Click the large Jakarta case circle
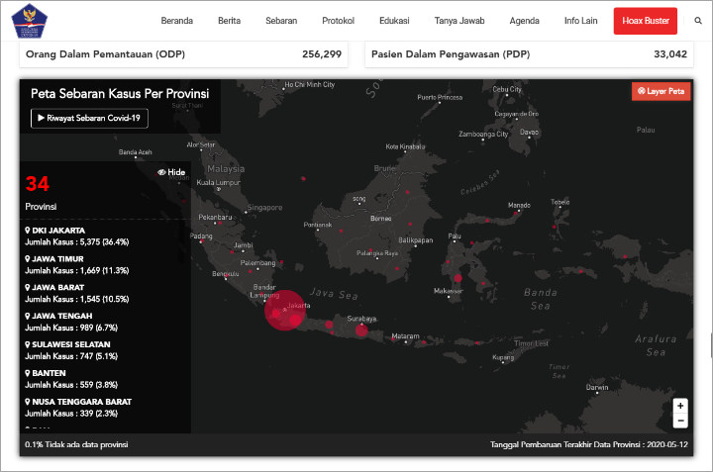713x472 pixels. tap(285, 311)
